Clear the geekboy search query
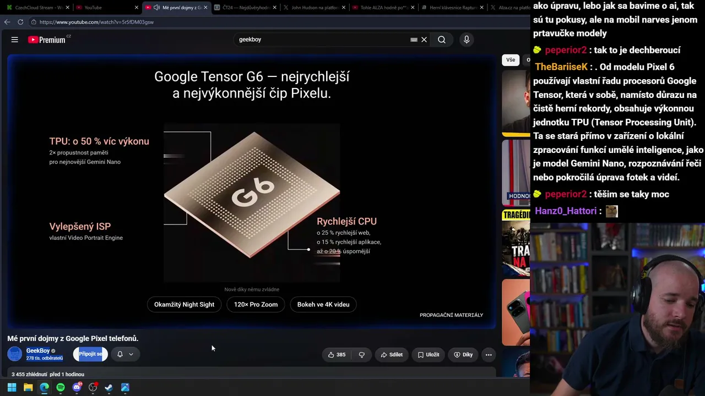Screen dimensions: 705x396 [424, 40]
